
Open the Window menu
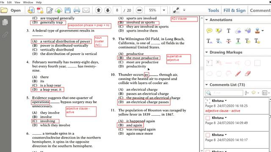tap(28, 3)
